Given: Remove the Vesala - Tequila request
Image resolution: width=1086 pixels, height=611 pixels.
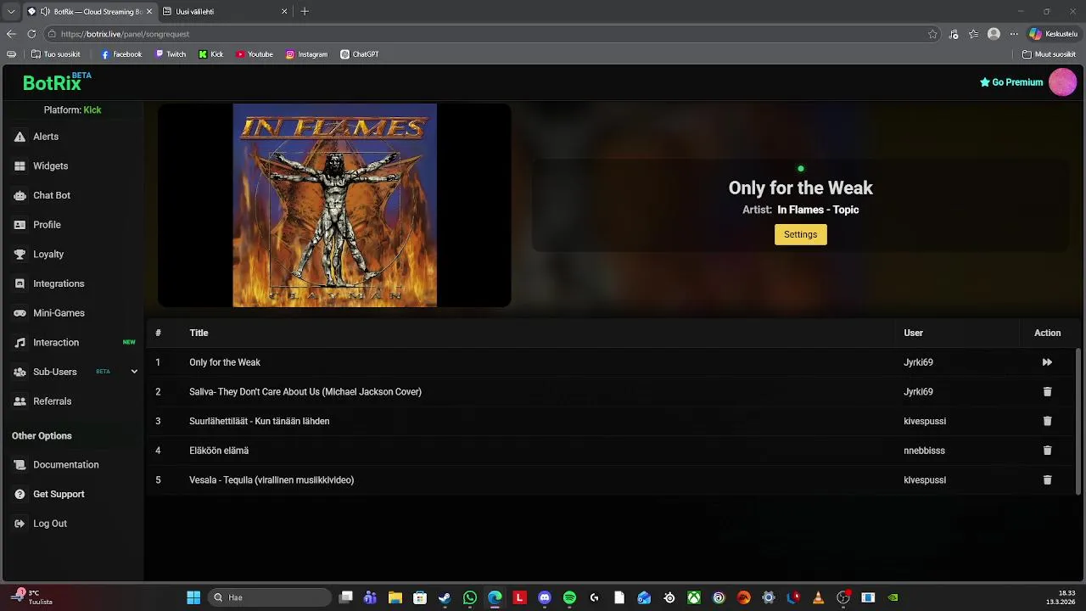Looking at the screenshot, I should pos(1047,480).
